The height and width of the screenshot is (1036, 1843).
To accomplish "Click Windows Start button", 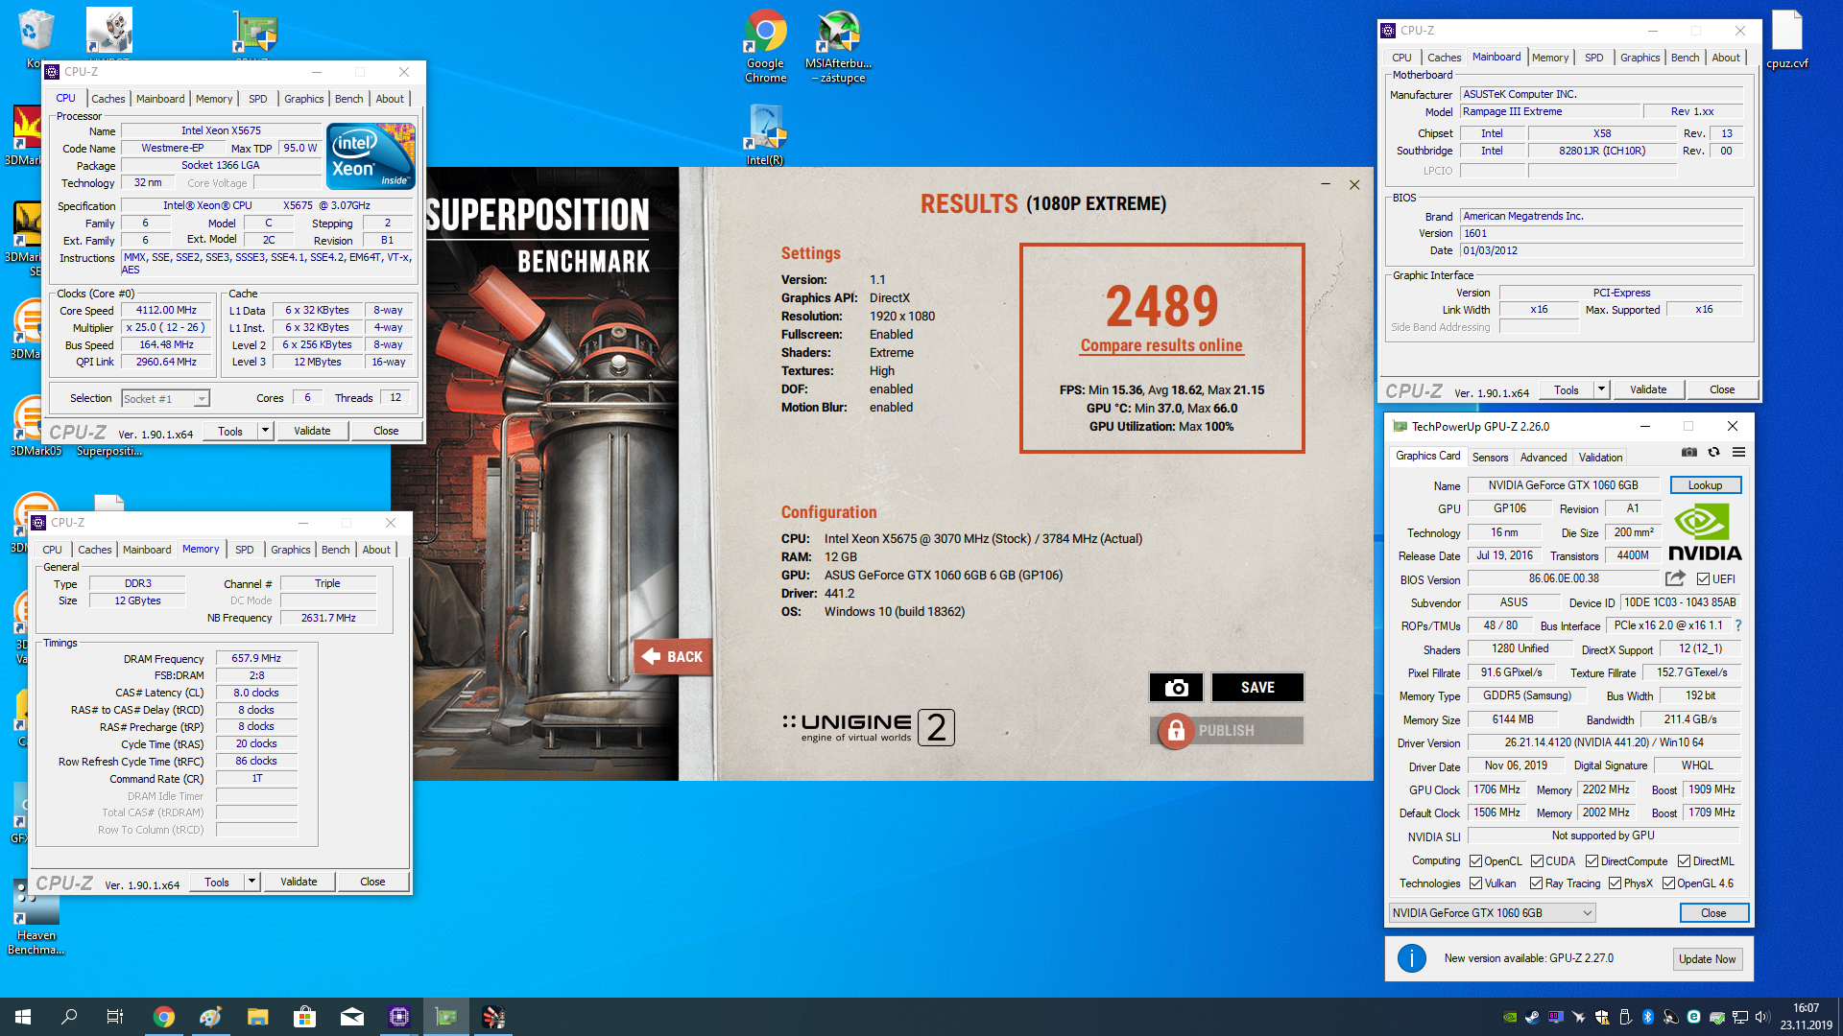I will (x=23, y=1017).
